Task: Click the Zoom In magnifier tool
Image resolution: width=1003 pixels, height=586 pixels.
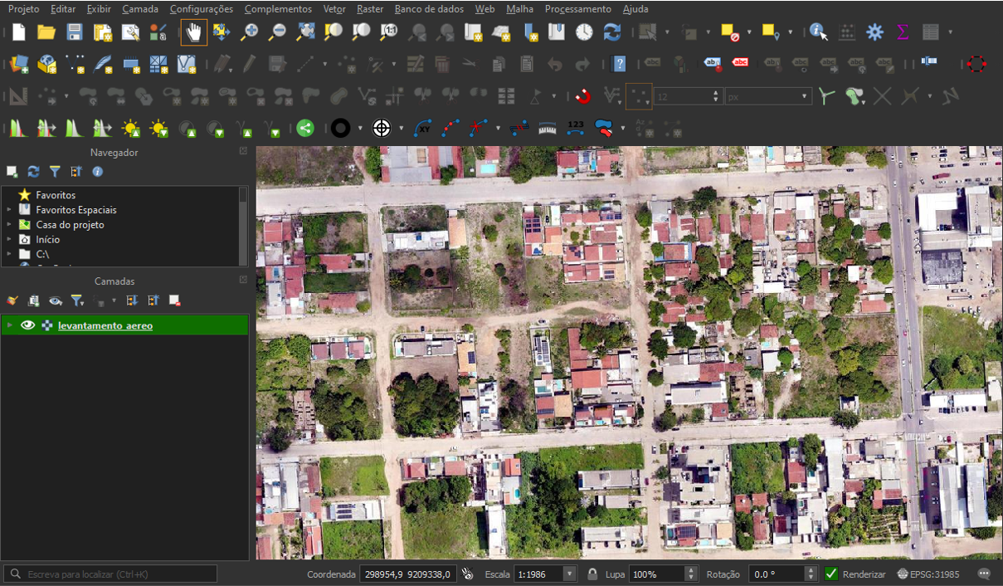Action: (249, 32)
